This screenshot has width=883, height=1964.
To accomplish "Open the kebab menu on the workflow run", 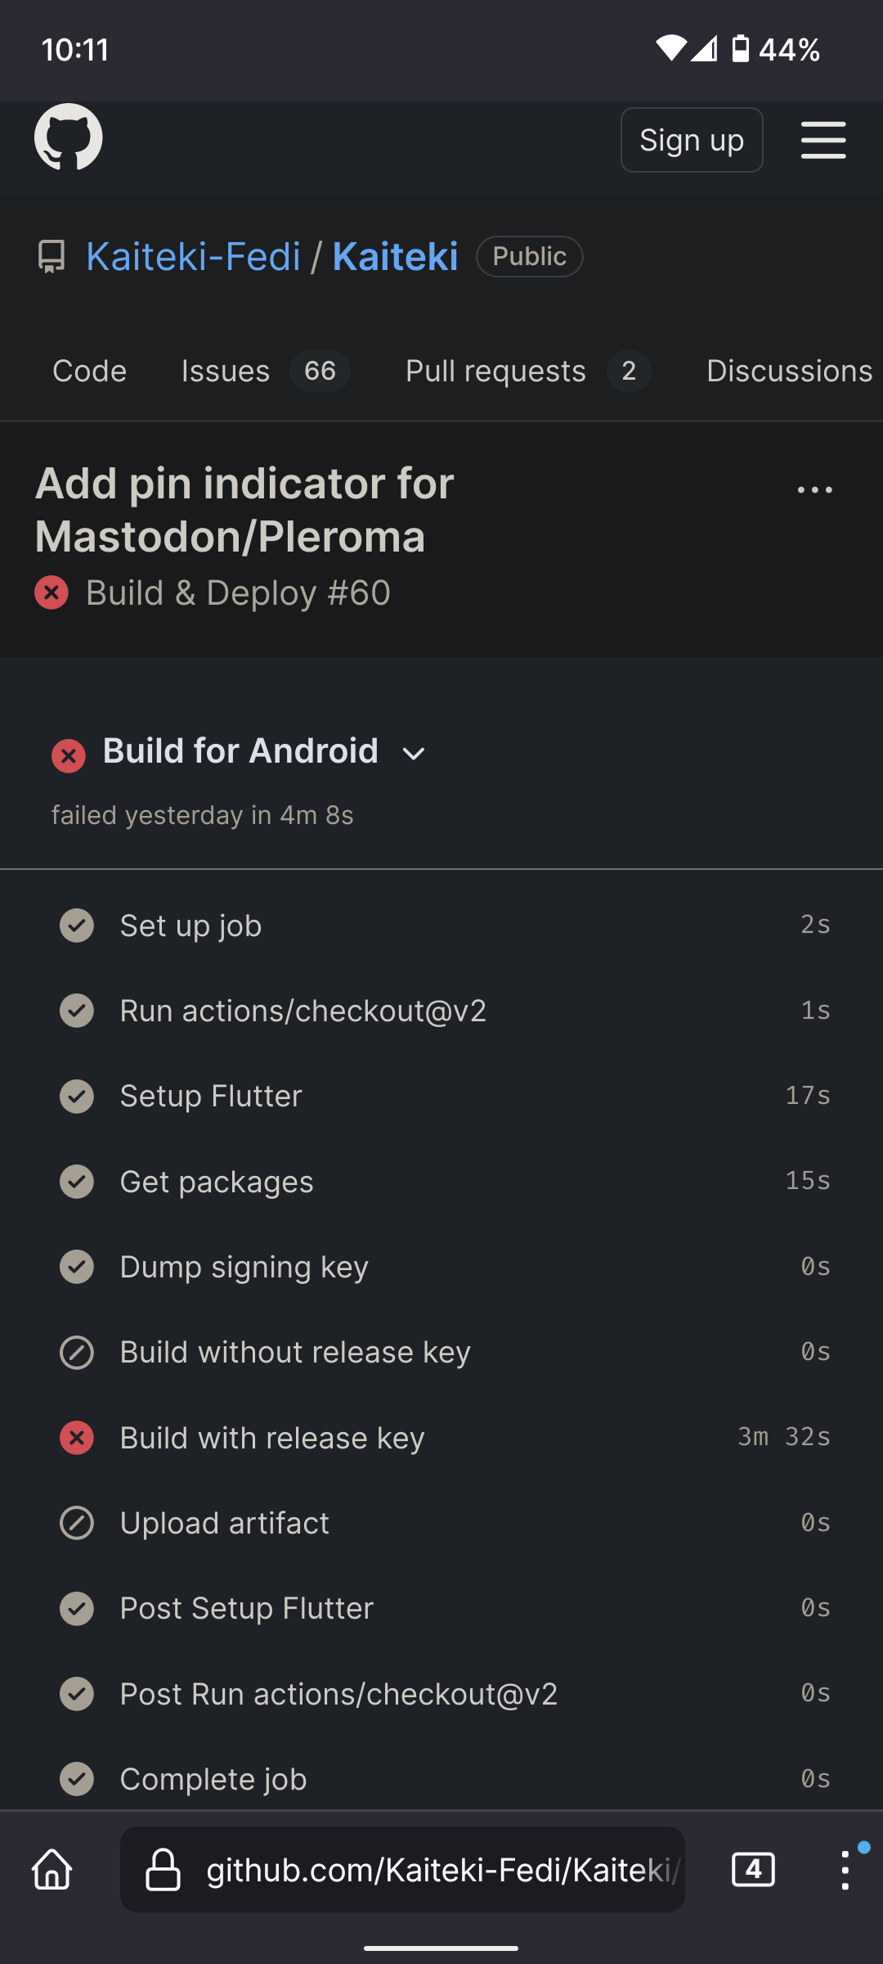I will coord(814,489).
